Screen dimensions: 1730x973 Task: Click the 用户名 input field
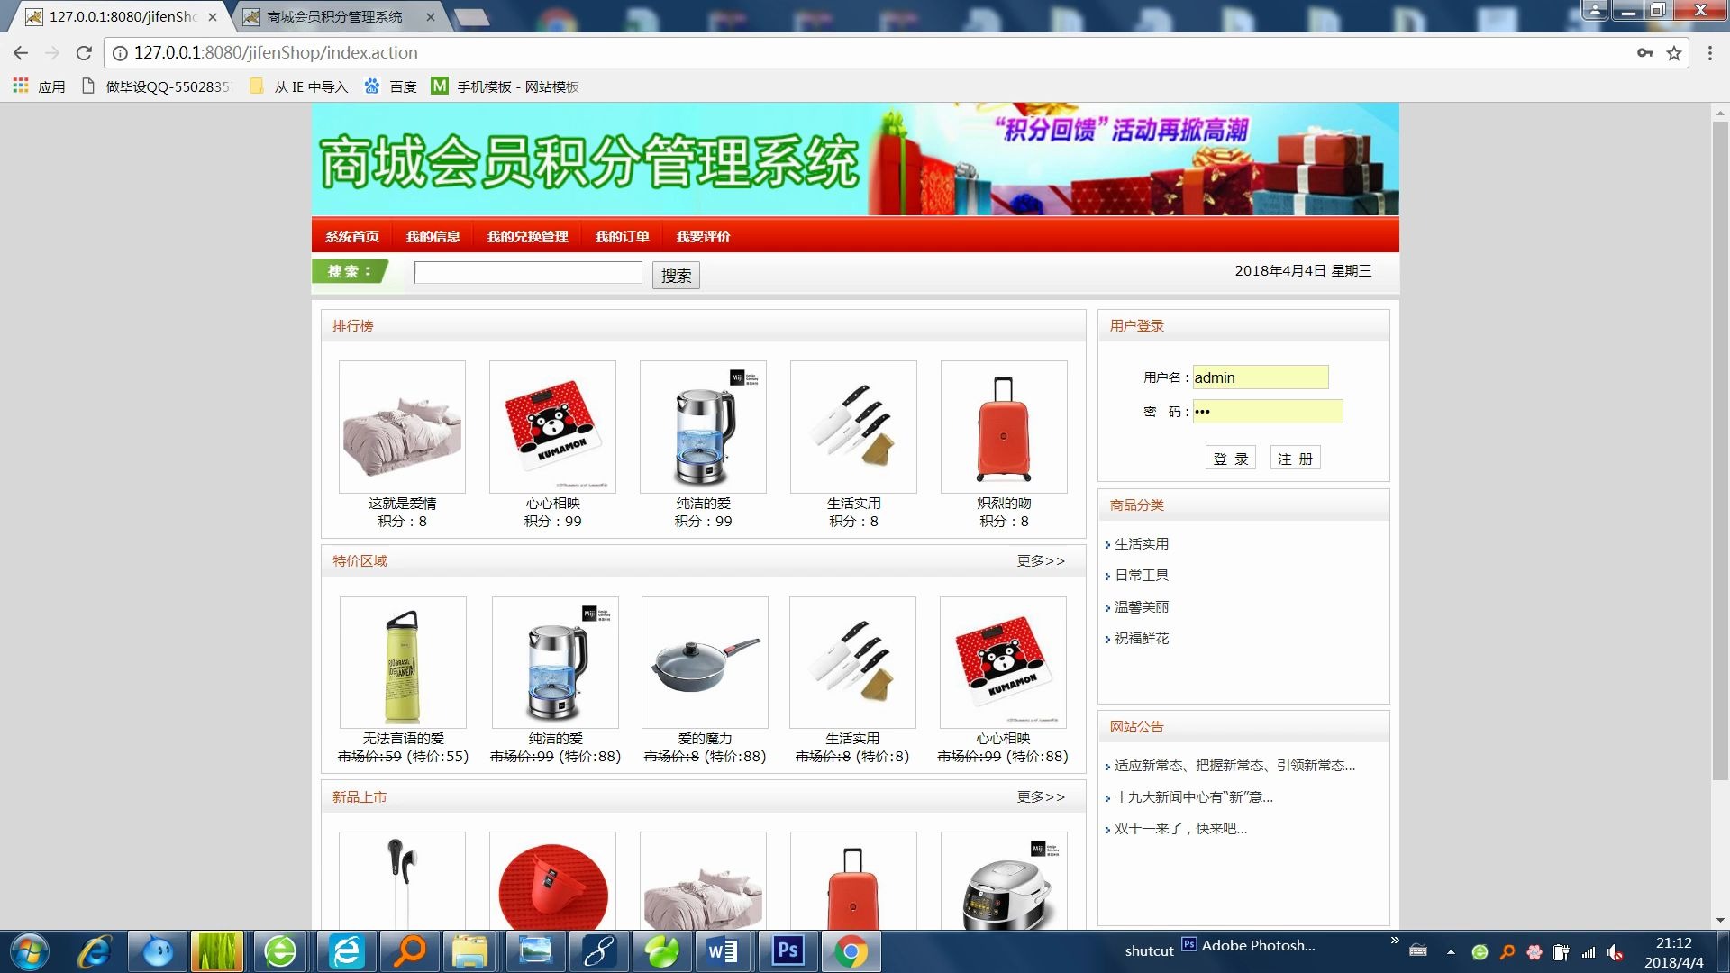pos(1261,377)
